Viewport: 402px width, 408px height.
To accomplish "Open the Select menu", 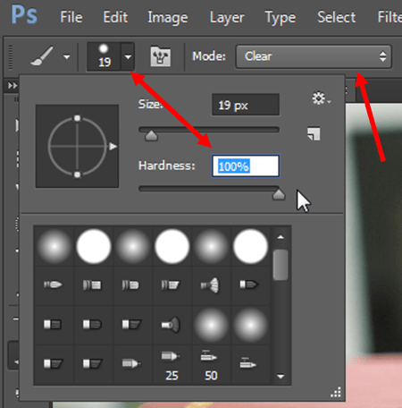I will pyautogui.click(x=336, y=17).
